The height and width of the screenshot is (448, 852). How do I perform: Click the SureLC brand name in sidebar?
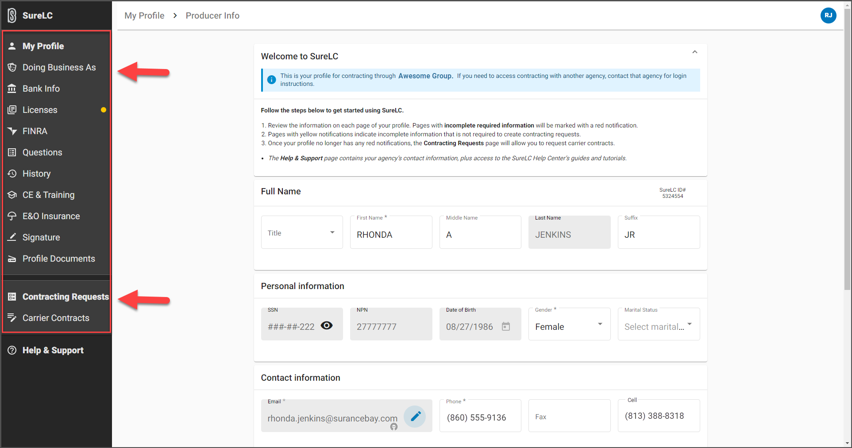tap(38, 15)
